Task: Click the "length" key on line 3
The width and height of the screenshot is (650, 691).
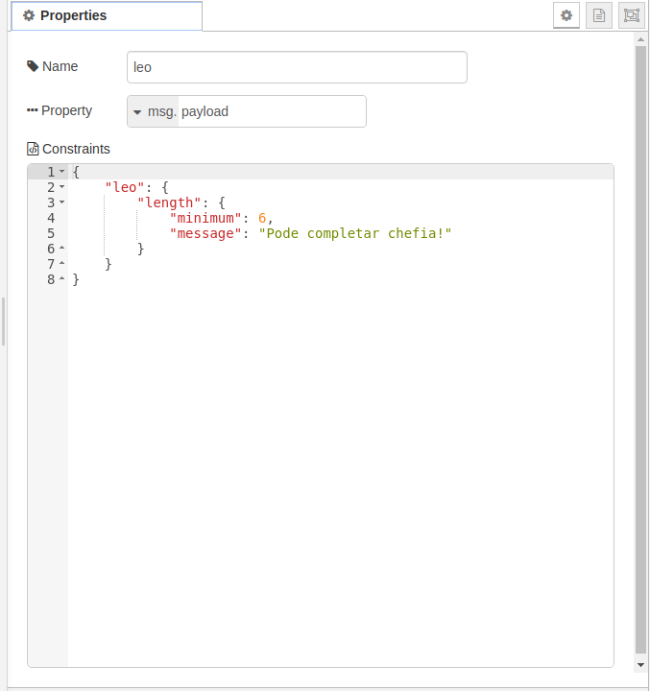Action: (169, 203)
